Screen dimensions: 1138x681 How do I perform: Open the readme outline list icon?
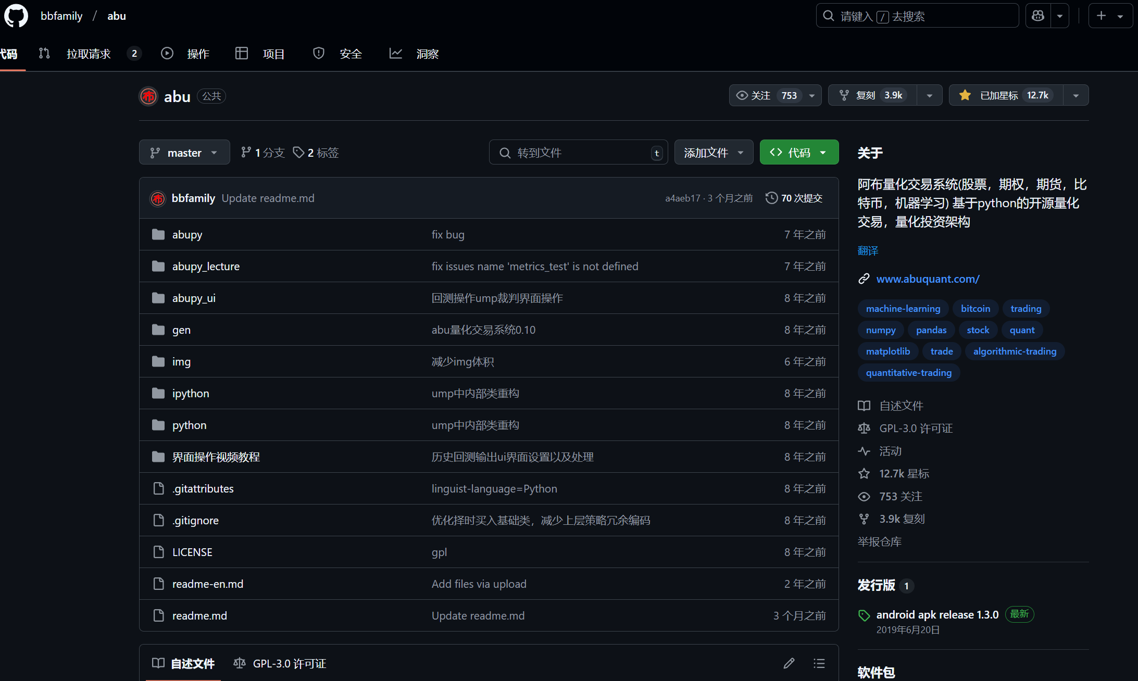819,663
